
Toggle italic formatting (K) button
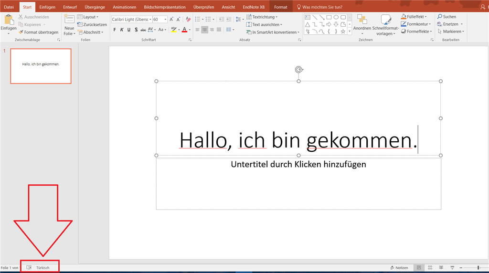[x=122, y=30]
